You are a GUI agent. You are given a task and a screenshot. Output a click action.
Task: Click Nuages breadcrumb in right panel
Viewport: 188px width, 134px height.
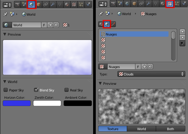point(149,14)
